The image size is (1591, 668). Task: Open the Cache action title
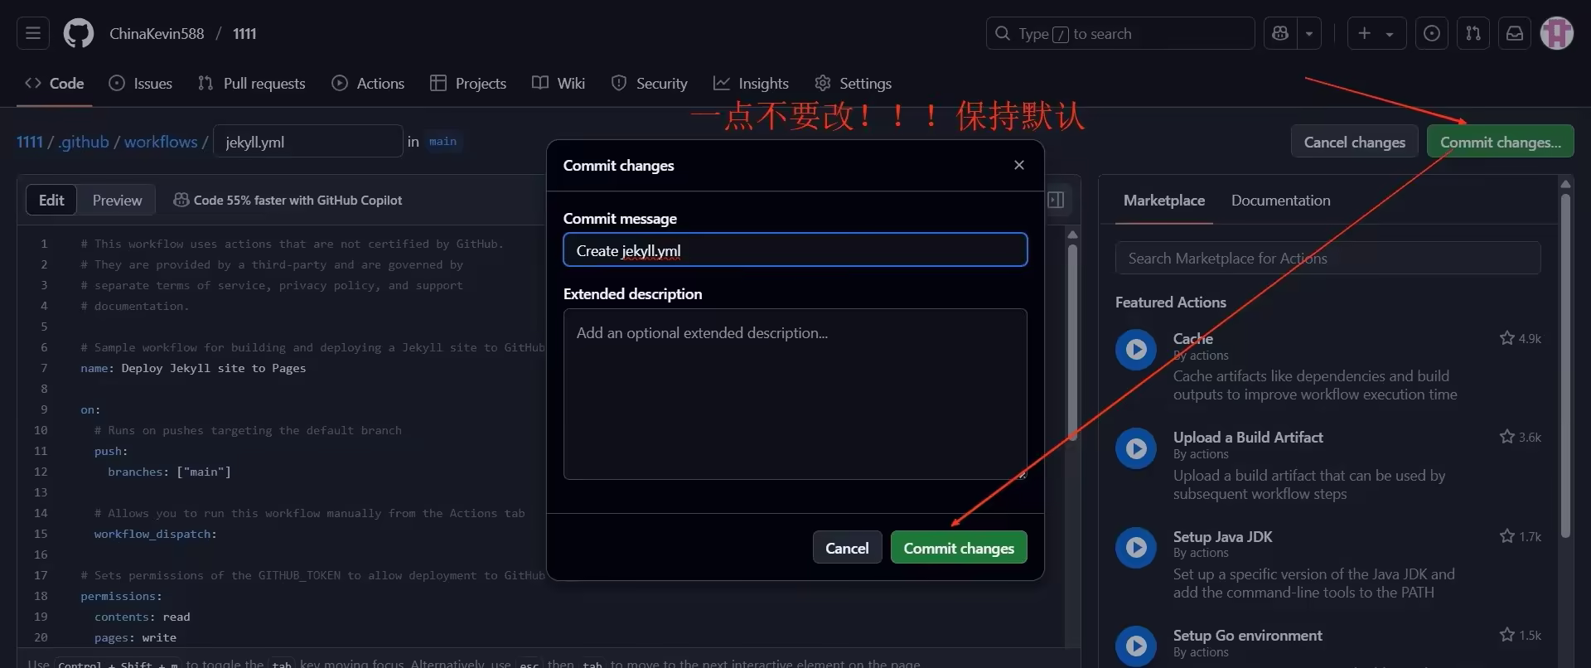coord(1193,338)
